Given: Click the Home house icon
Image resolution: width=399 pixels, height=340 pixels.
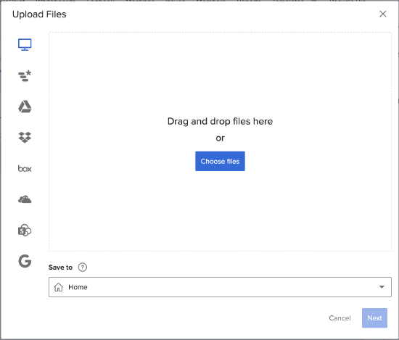Looking at the screenshot, I should (59, 287).
